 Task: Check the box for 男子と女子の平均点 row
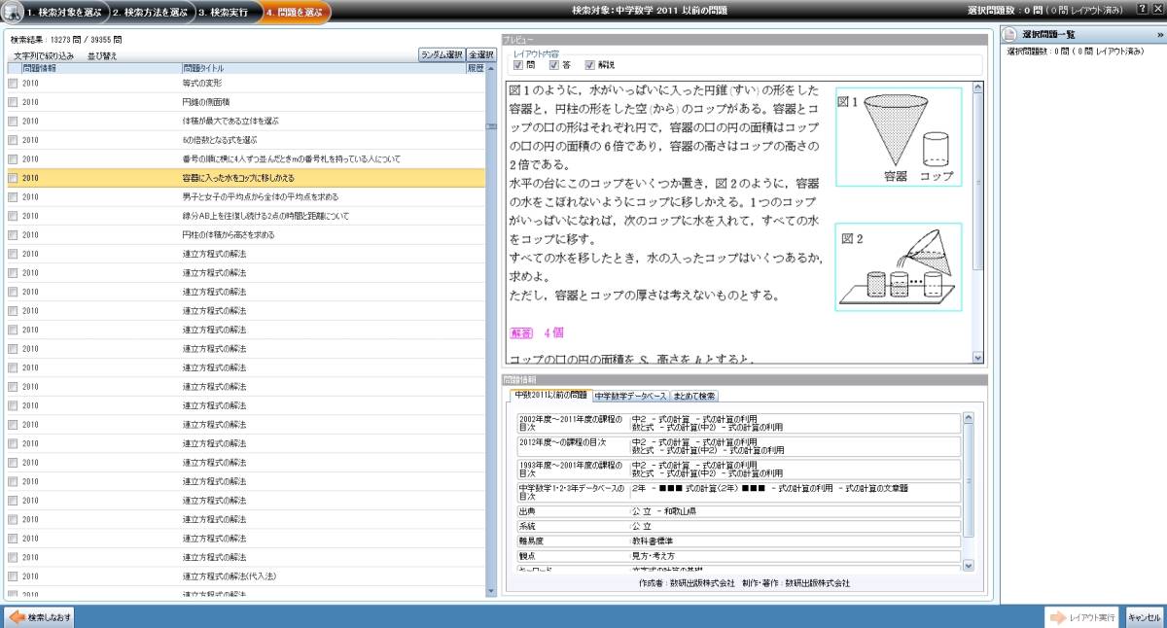[x=13, y=197]
